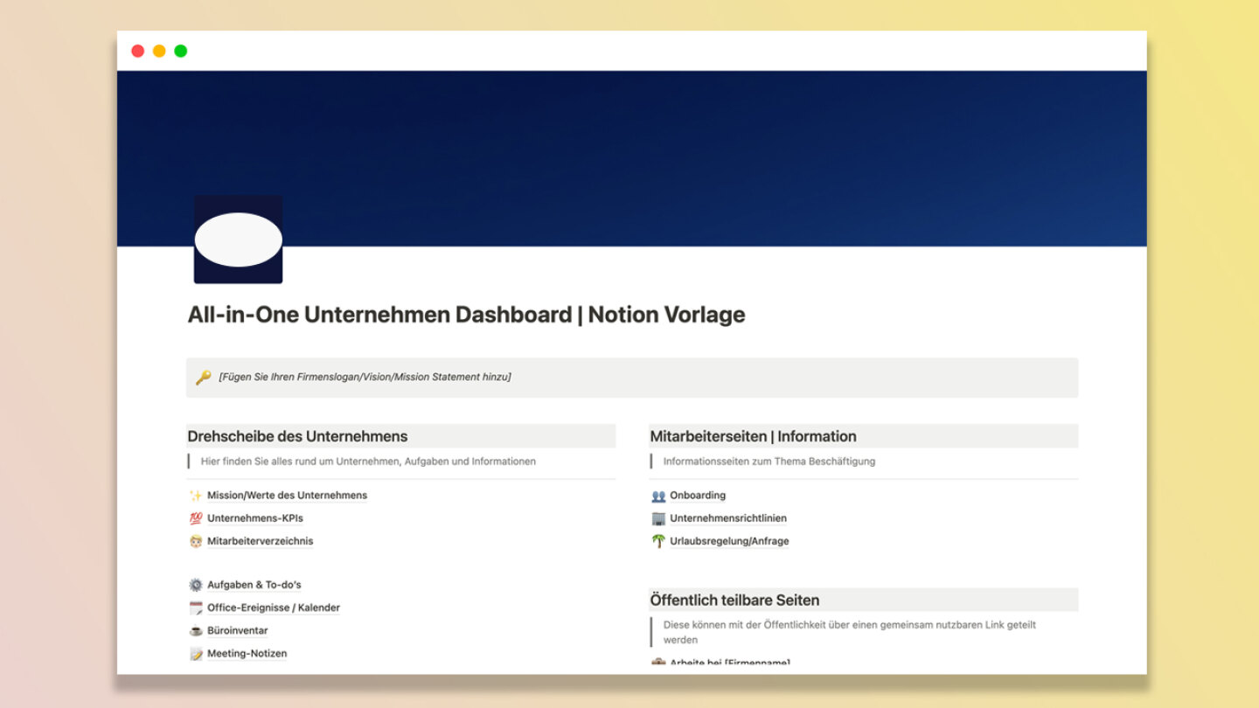Image resolution: width=1259 pixels, height=708 pixels.
Task: Open Office-Ereignisse / Kalender page
Action: point(274,607)
